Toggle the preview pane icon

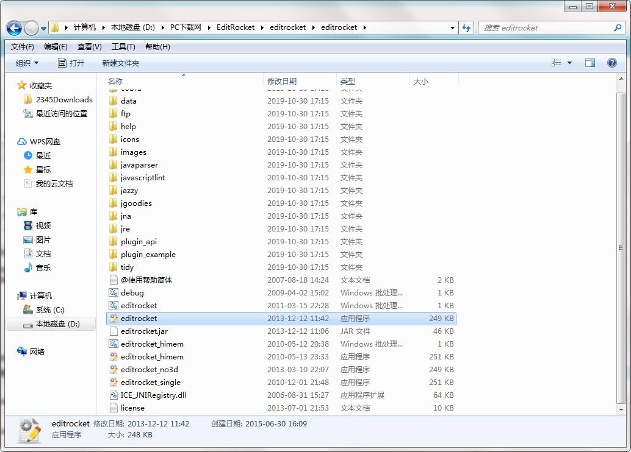tap(590, 63)
